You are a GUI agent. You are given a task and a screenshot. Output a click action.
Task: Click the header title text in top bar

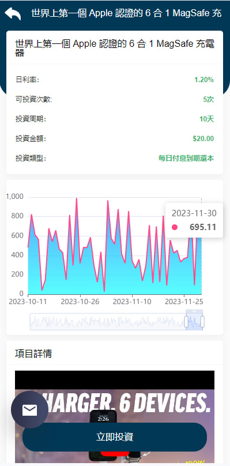click(127, 13)
